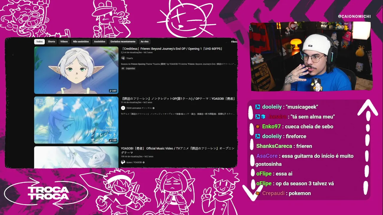Click the badge icon next to Crepaudi

click(x=258, y=193)
